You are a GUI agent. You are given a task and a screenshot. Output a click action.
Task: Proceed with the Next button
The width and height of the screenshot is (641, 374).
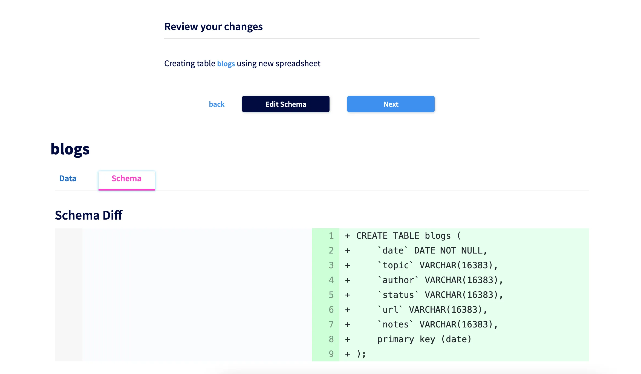[x=391, y=104]
